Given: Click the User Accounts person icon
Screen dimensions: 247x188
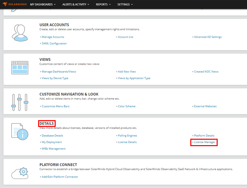Looking at the screenshot, I should [20, 32].
